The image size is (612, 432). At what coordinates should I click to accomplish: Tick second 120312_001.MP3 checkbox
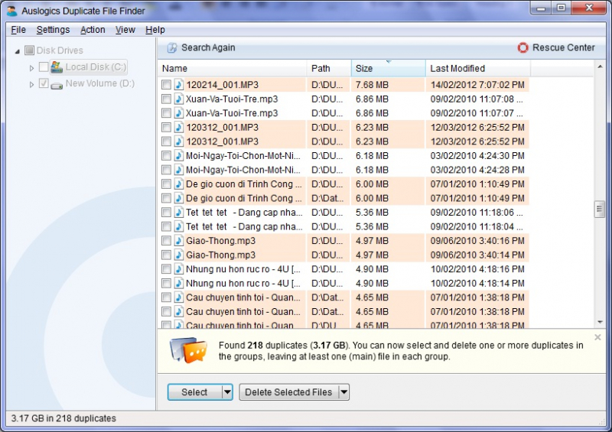pos(166,141)
